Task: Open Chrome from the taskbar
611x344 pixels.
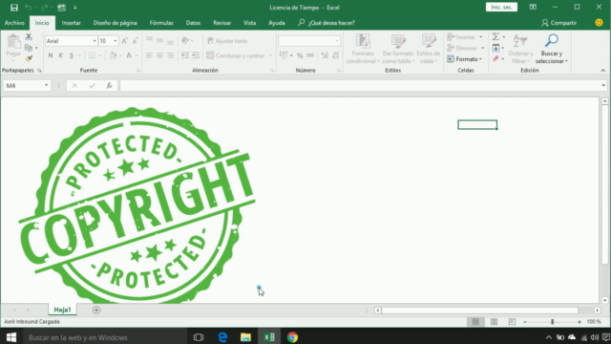Action: coord(293,337)
